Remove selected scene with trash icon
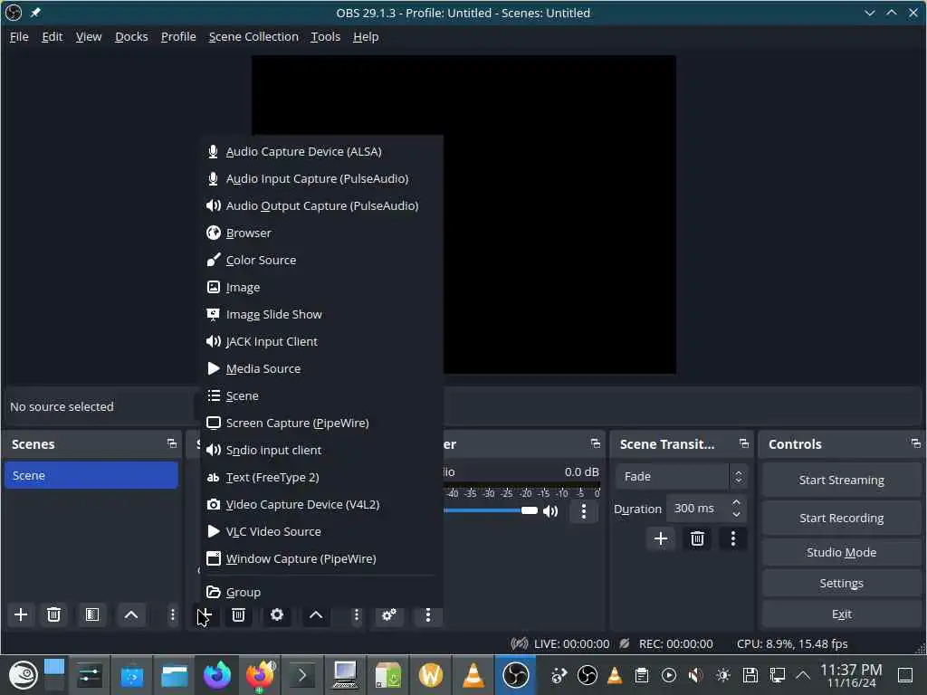The width and height of the screenshot is (927, 695). tap(53, 614)
